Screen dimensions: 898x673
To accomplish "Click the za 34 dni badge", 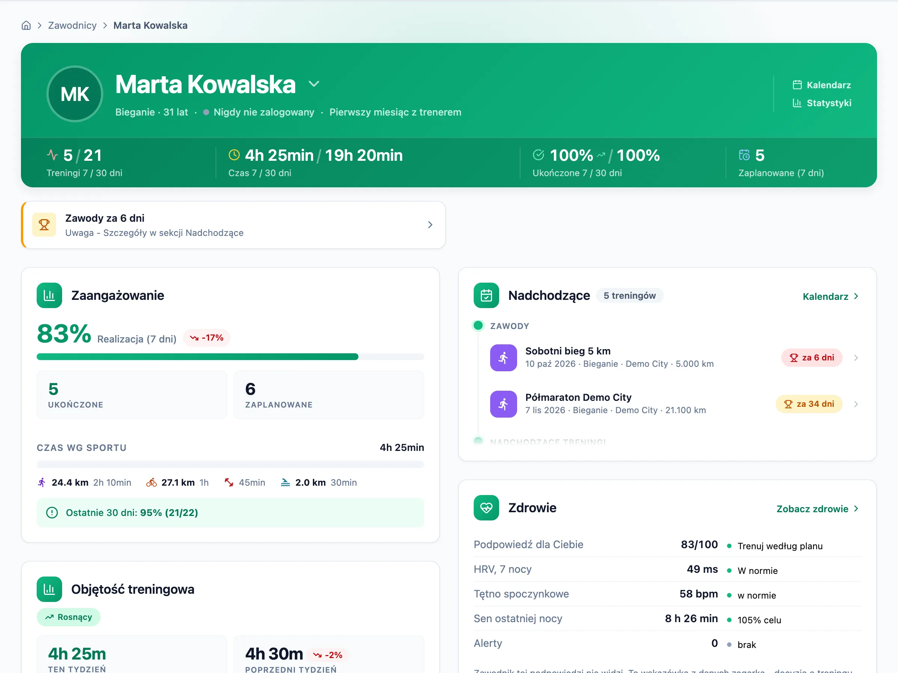I will pyautogui.click(x=809, y=404).
